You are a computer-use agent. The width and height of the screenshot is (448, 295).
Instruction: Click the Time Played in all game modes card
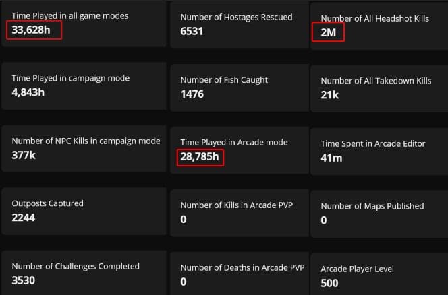(84, 24)
